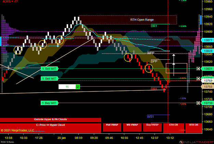Click the green +0,50% level label

182,26
